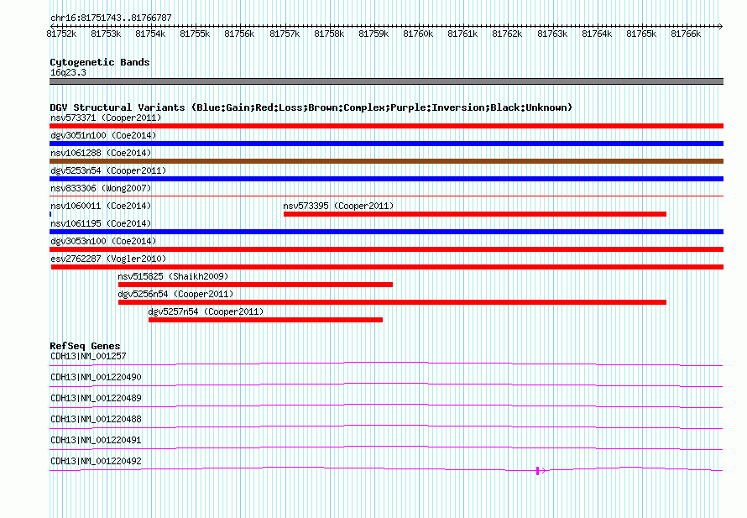Click the 81752k ruler tick label
The height and width of the screenshot is (518, 747).
(x=61, y=34)
